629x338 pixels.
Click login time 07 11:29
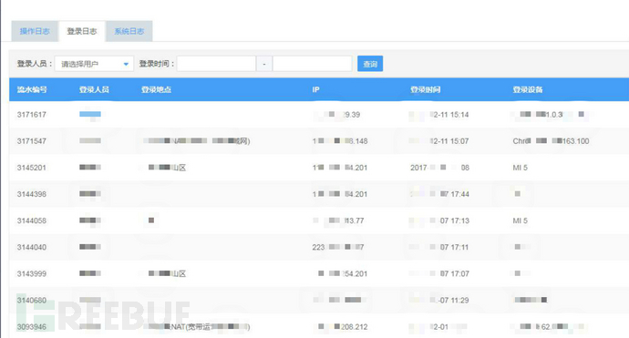tap(439, 300)
